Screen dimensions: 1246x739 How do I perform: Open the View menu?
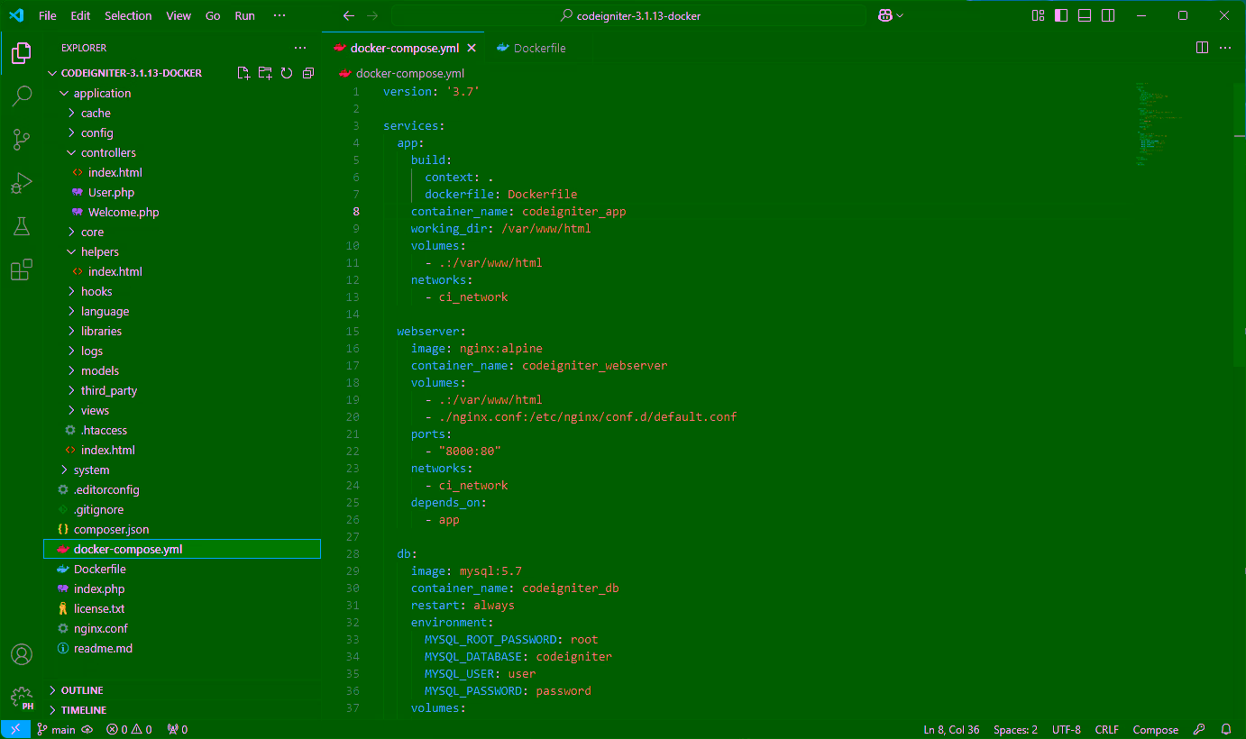click(x=179, y=15)
